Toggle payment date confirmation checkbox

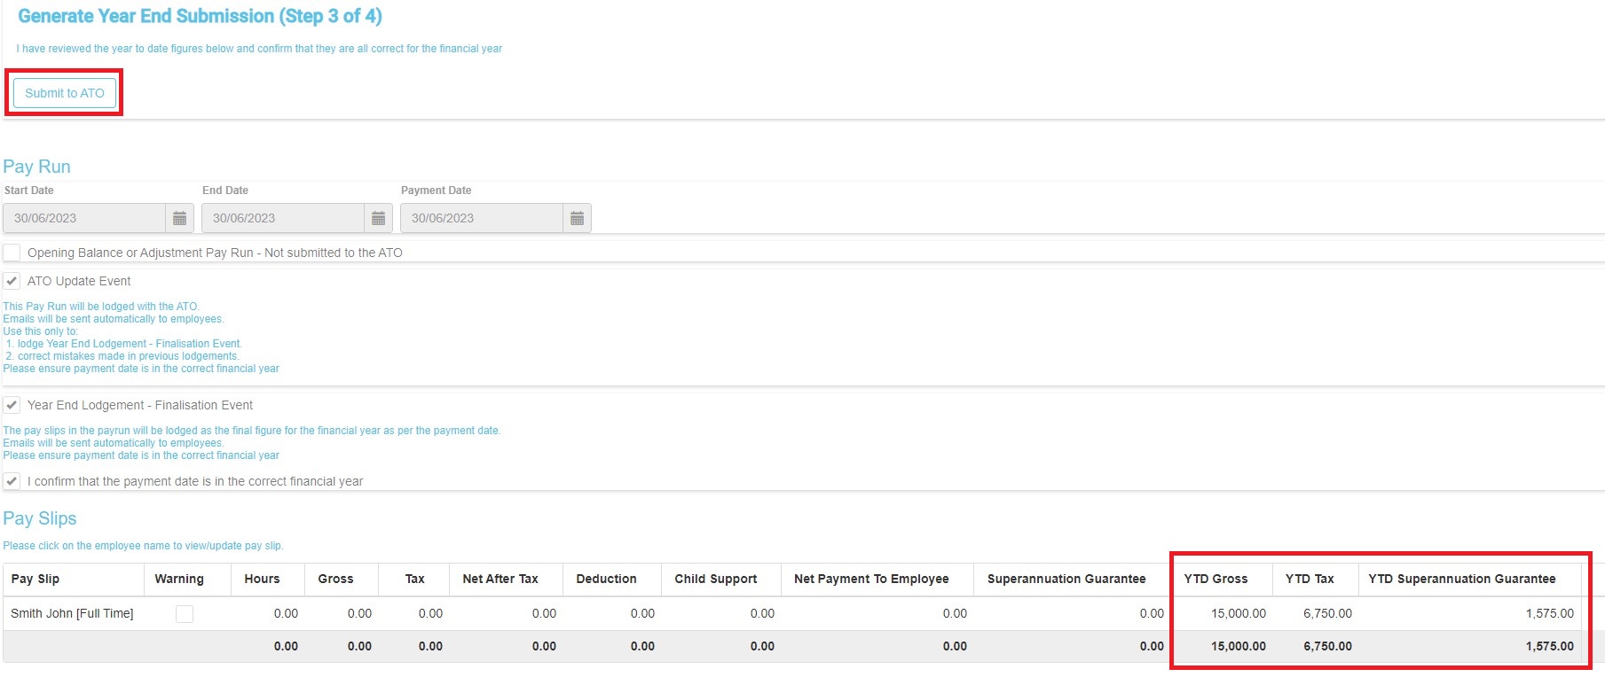[12, 481]
